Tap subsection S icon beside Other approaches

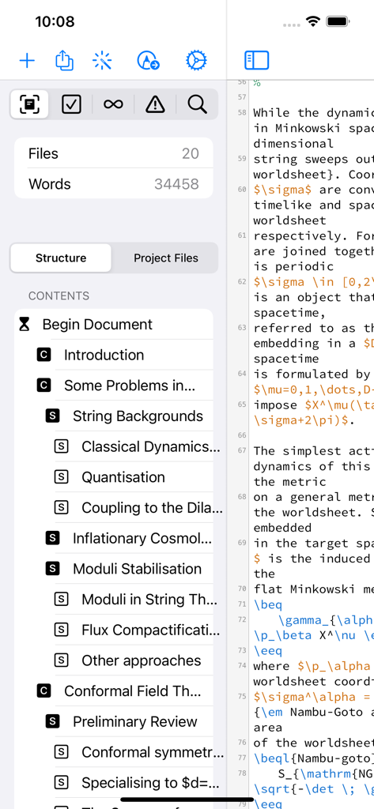tap(61, 660)
